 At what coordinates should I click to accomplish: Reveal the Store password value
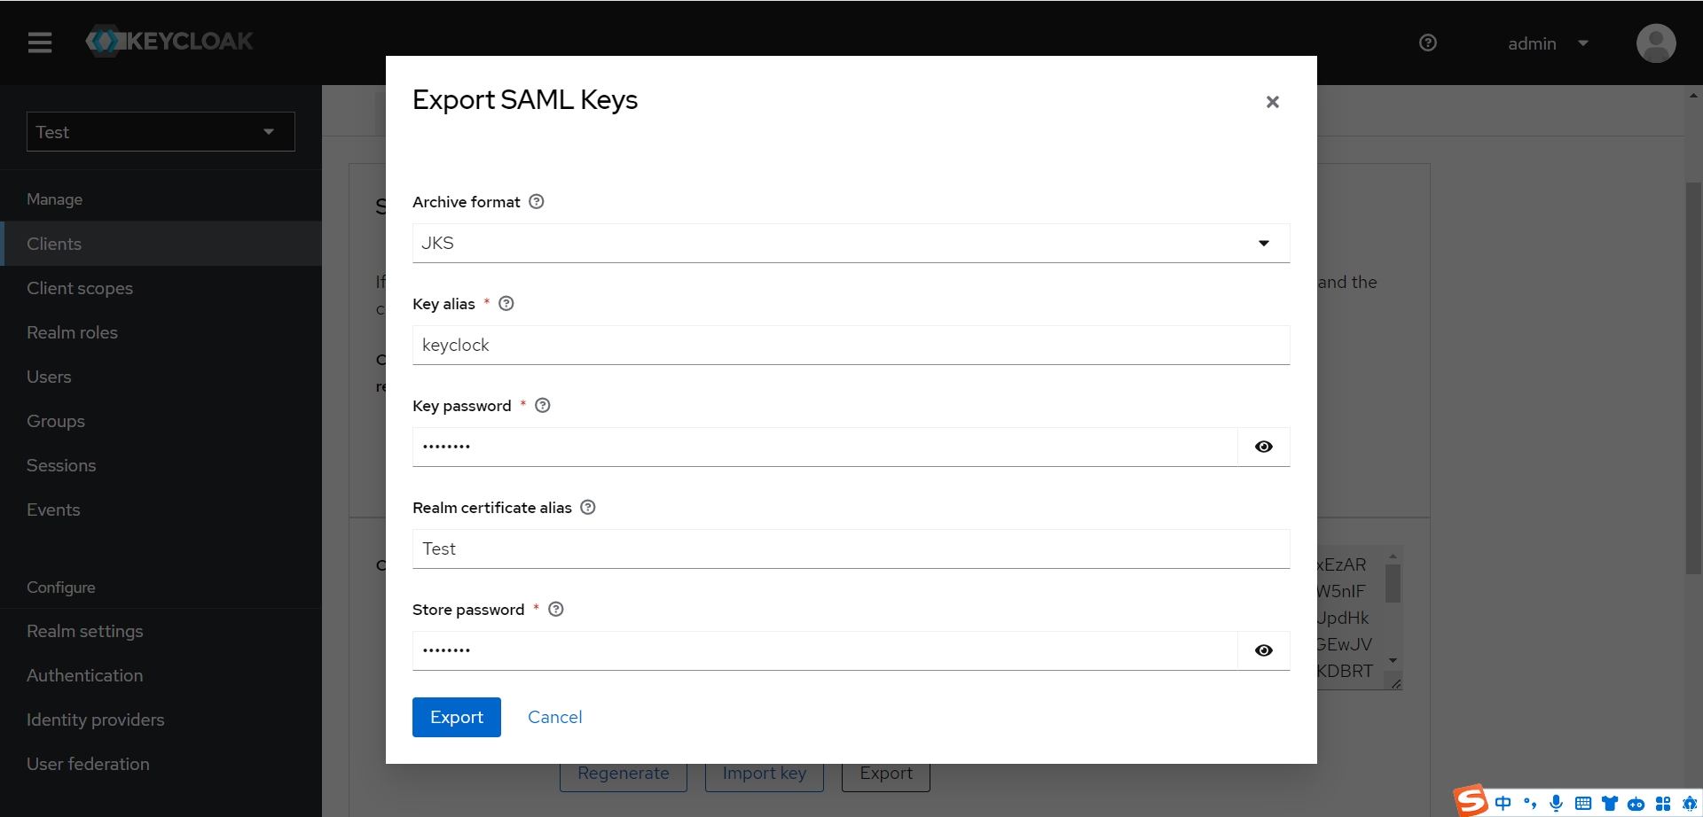click(1263, 650)
